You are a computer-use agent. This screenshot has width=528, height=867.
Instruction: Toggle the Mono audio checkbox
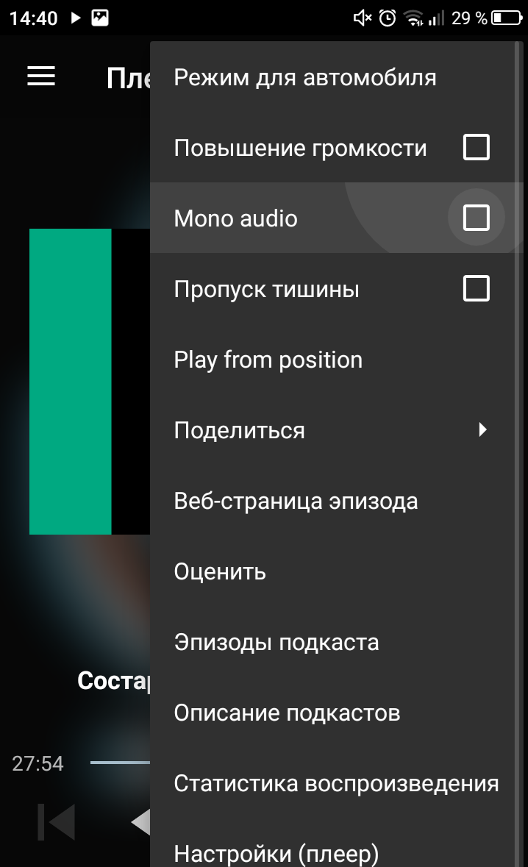coord(476,218)
